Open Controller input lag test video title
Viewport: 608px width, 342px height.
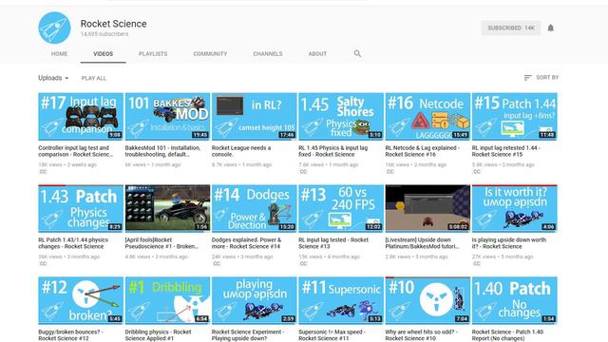[x=76, y=151]
